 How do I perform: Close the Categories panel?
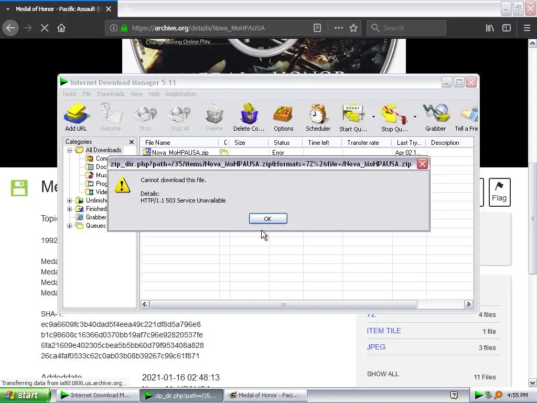pos(132,142)
